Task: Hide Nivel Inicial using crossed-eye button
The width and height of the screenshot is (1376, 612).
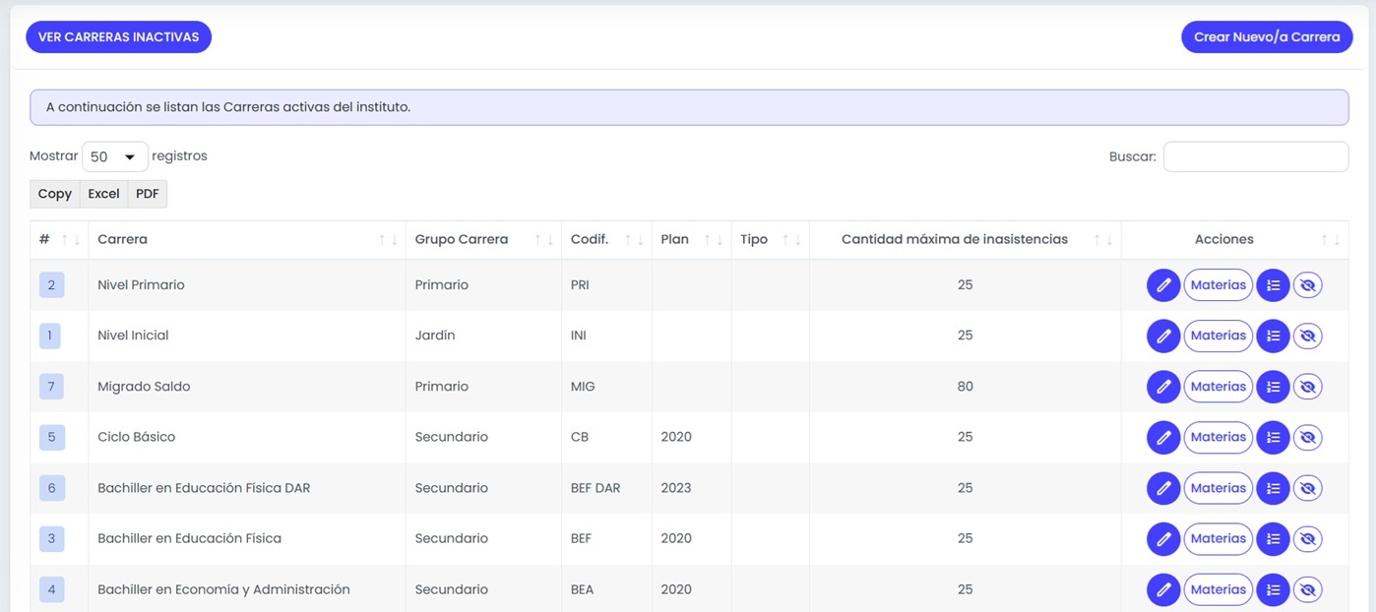Action: [1307, 336]
